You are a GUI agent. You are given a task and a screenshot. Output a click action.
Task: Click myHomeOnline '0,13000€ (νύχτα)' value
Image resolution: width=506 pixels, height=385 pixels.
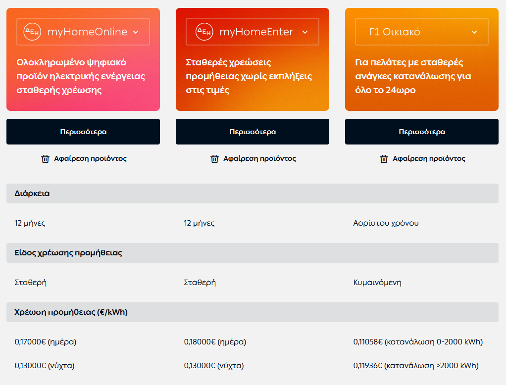[x=45, y=366]
